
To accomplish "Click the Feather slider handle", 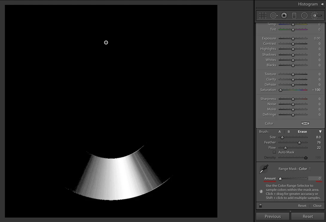I will click(299, 142).
